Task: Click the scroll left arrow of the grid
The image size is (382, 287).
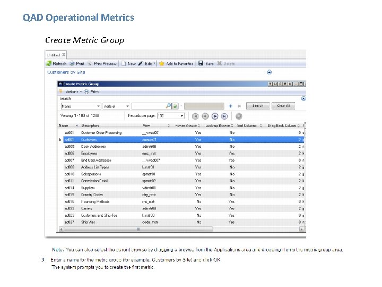Action: click(62, 229)
